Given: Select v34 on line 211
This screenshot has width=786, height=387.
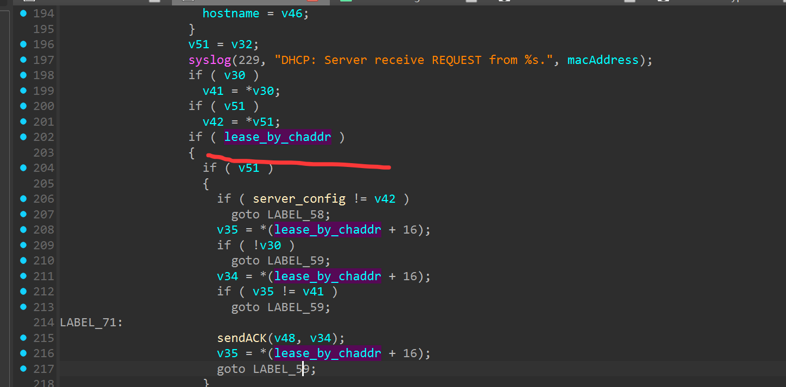Looking at the screenshot, I should (x=228, y=276).
